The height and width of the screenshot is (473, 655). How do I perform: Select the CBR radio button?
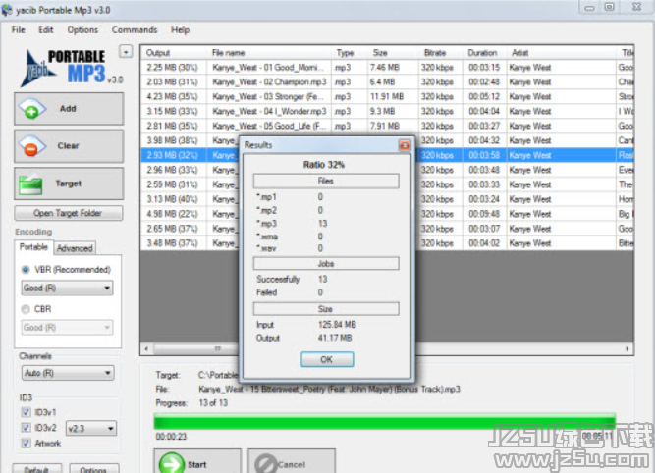(26, 309)
